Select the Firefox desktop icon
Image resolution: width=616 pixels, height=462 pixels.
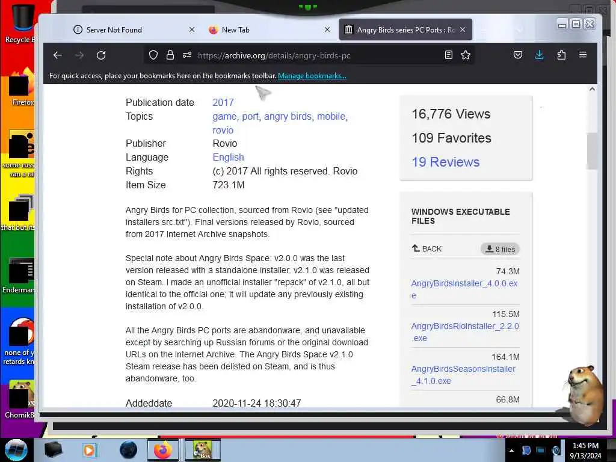(x=21, y=87)
